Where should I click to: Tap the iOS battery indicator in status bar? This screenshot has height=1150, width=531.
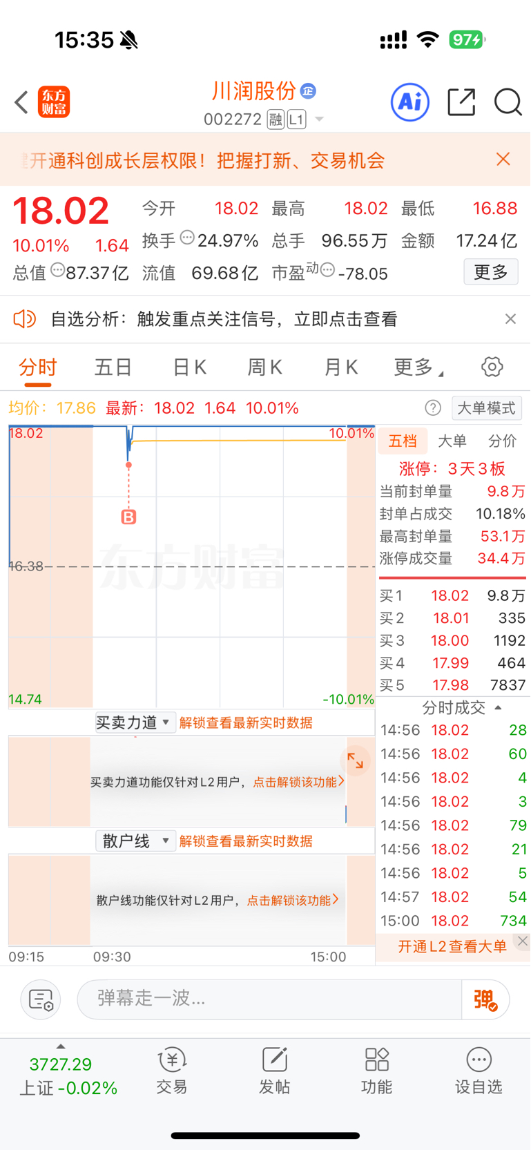[x=467, y=40]
